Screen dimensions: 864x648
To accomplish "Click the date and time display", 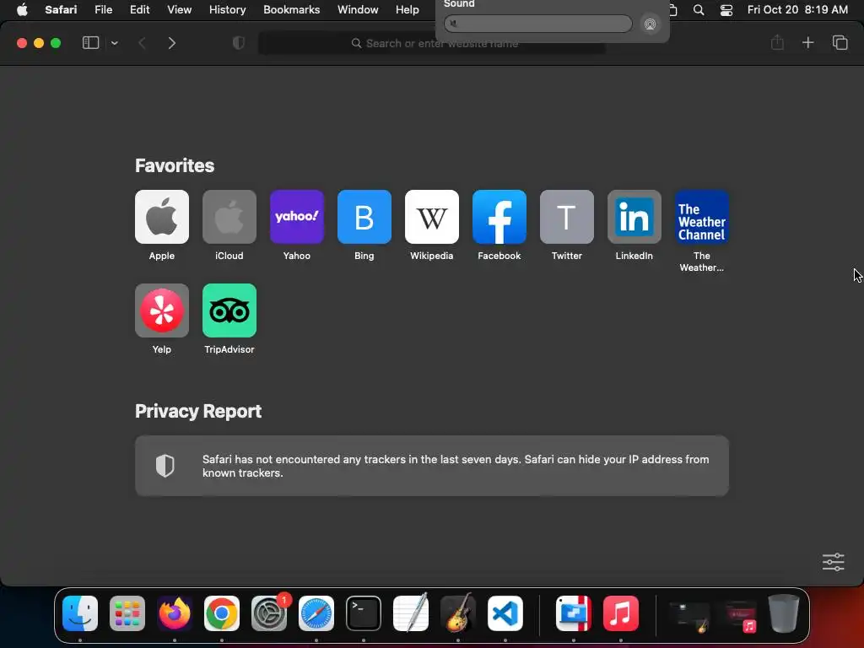I will tap(797, 10).
